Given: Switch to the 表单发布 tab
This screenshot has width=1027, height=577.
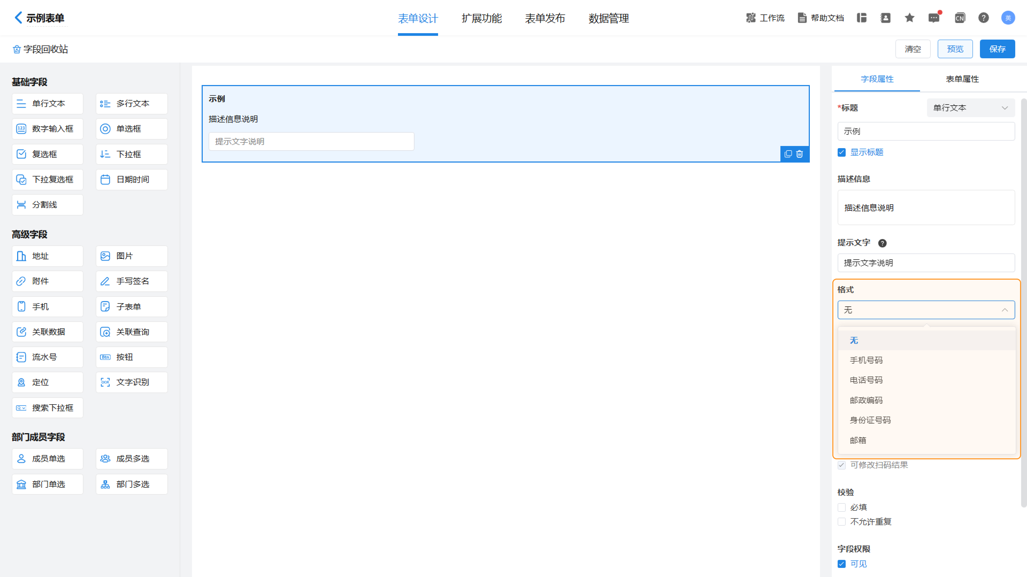Looking at the screenshot, I should pyautogui.click(x=545, y=18).
